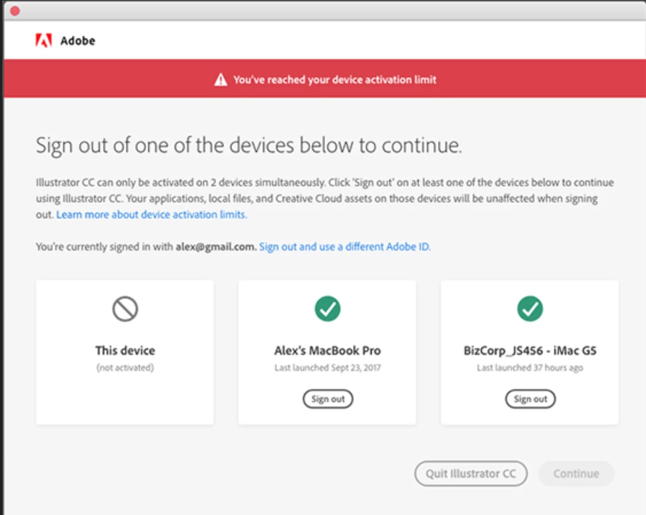The height and width of the screenshot is (515, 646).
Task: Sign out and use a different Adobe ID
Action: (x=344, y=247)
